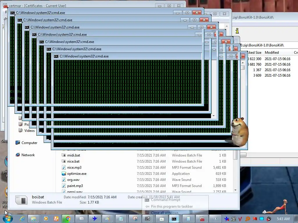Select Computer in Explorer navigation pane

tap(29, 143)
